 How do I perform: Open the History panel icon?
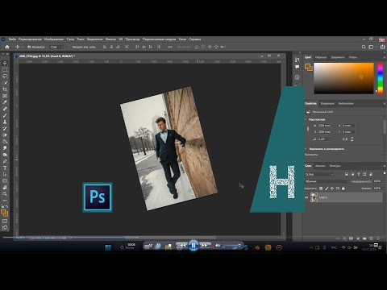(x=297, y=60)
